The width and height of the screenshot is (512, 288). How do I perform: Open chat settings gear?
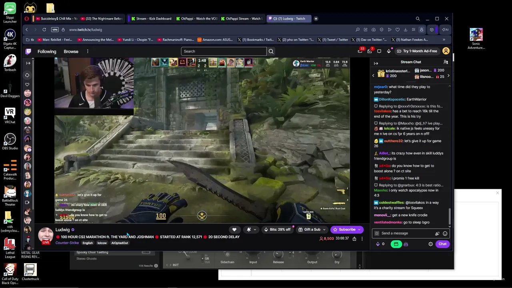431,244
